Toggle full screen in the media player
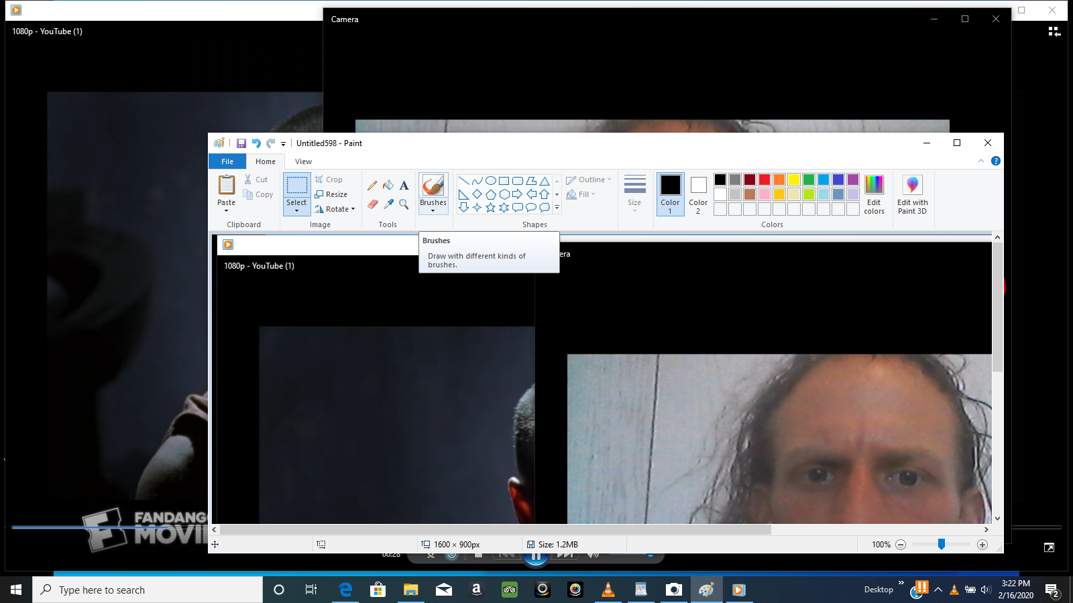 click(x=1049, y=547)
